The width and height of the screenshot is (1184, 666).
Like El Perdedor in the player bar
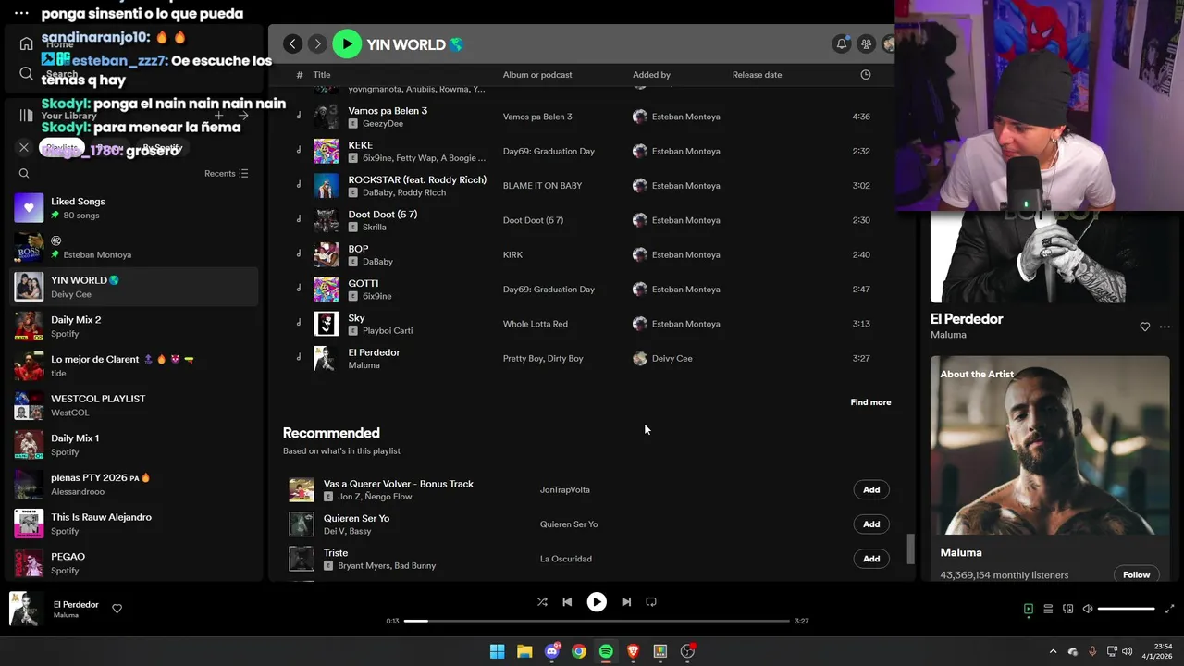(x=117, y=609)
